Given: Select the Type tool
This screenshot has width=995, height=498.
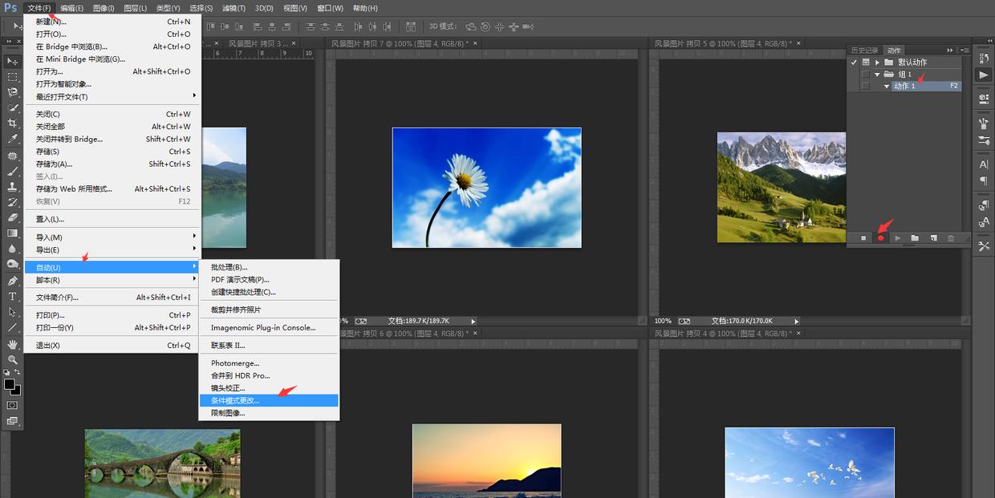Looking at the screenshot, I should (x=12, y=296).
